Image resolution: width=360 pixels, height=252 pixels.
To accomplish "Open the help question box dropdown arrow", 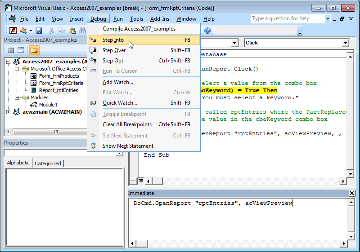I will click(x=328, y=19).
